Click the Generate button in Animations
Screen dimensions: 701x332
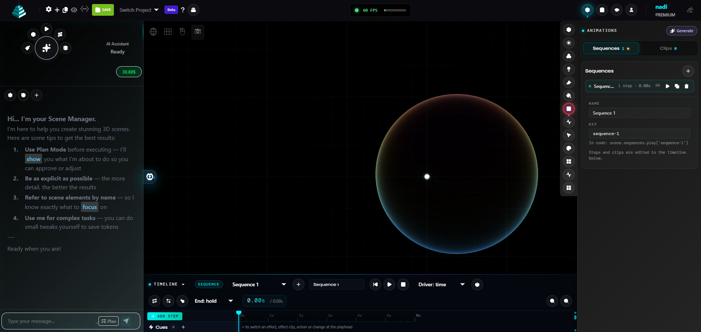[x=682, y=31]
